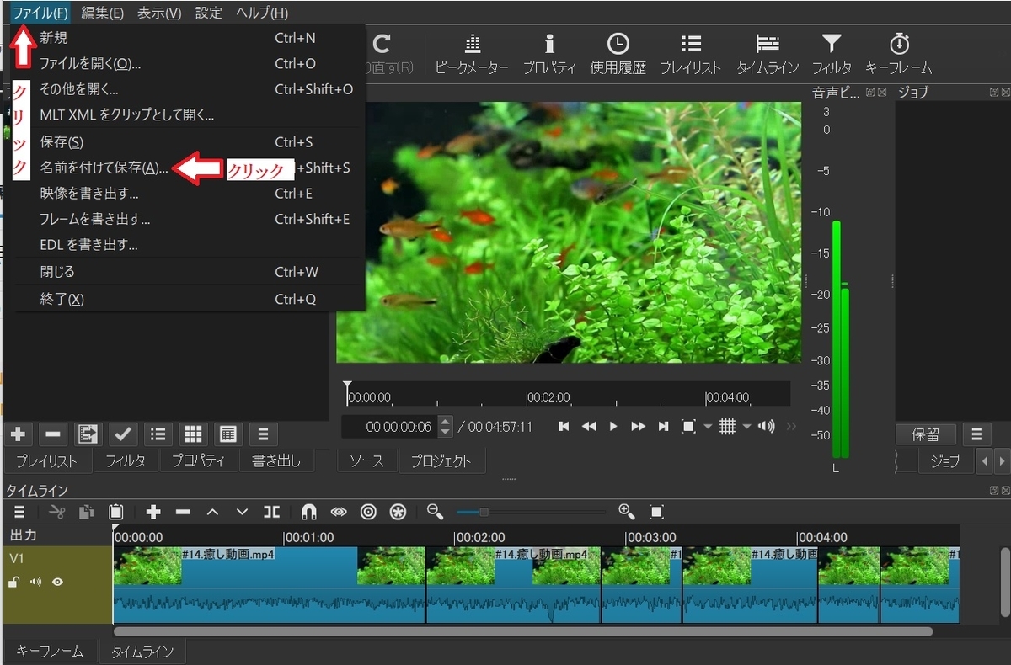Play the video in the preview

click(x=613, y=427)
